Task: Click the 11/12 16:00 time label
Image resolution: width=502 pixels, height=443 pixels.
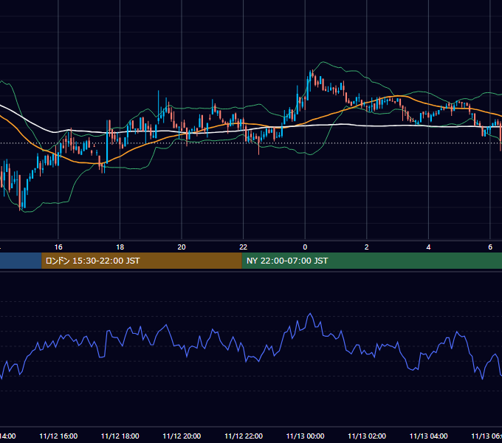Action: coord(58,436)
